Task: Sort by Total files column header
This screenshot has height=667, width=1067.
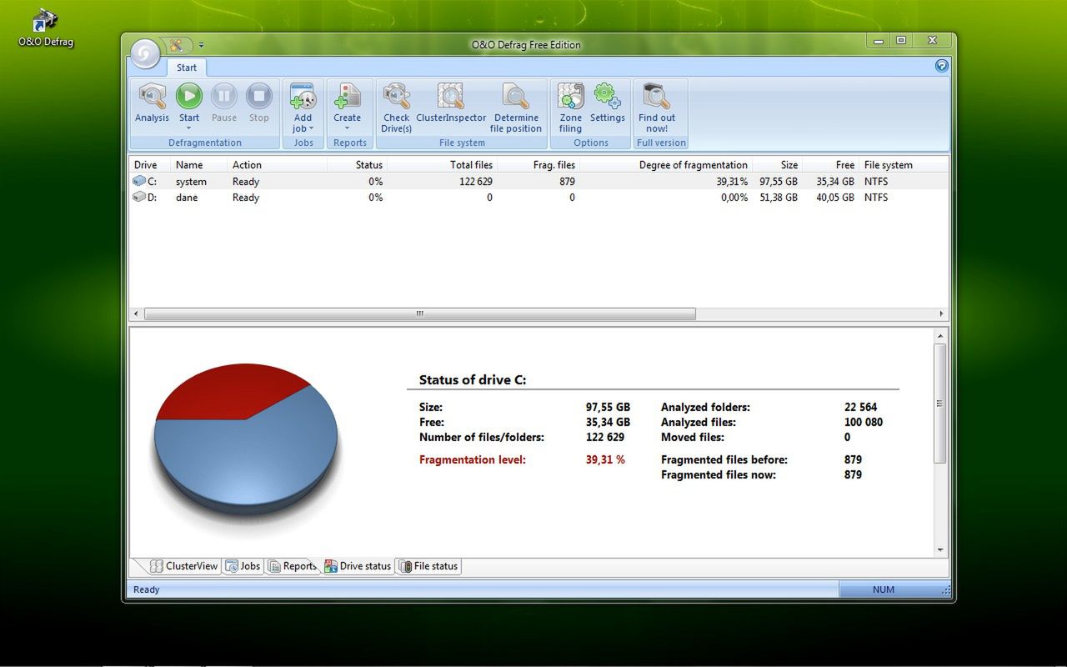Action: coord(443,165)
